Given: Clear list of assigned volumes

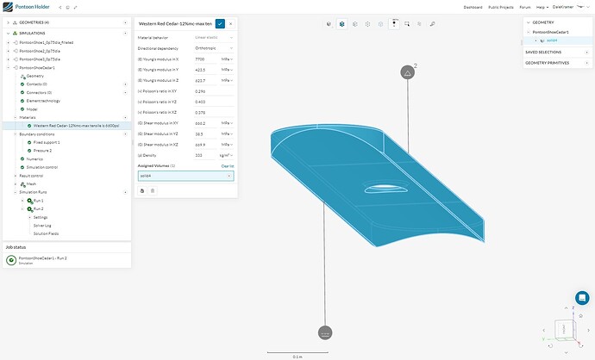Looking at the screenshot, I should tap(228, 166).
